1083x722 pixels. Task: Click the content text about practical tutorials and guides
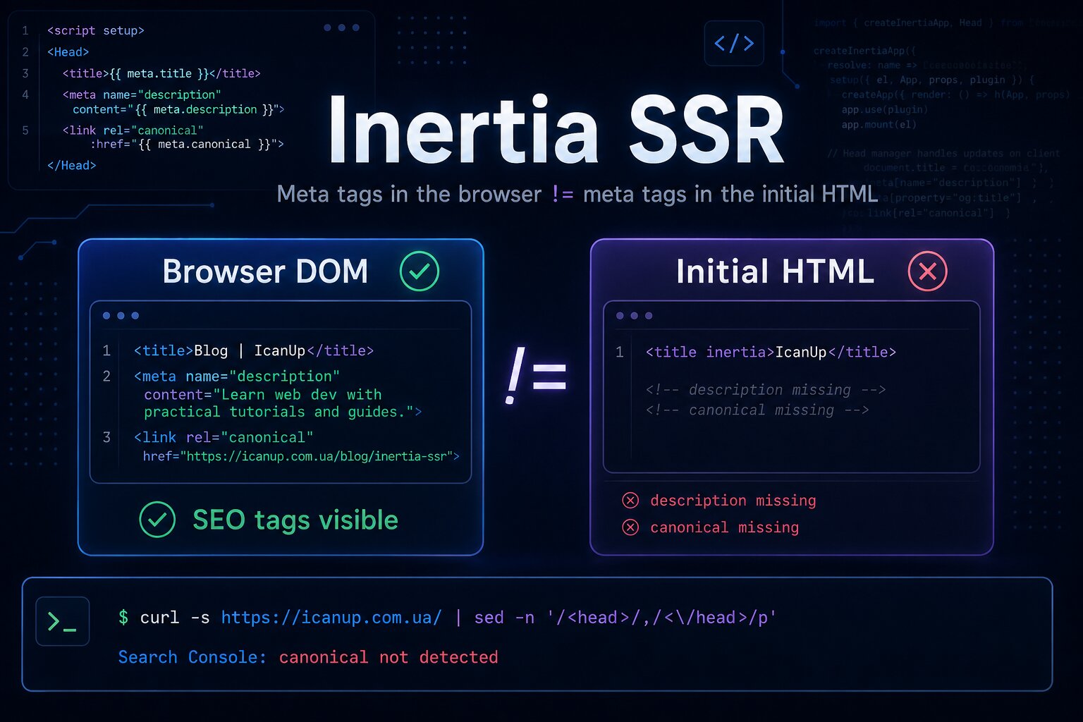point(282,403)
